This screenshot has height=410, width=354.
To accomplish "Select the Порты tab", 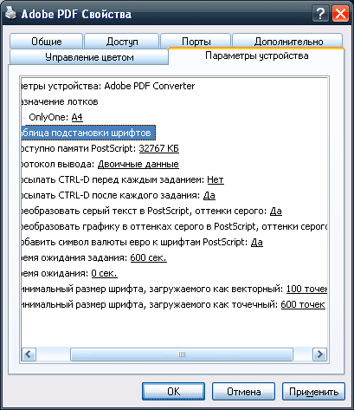I will pyautogui.click(x=196, y=41).
